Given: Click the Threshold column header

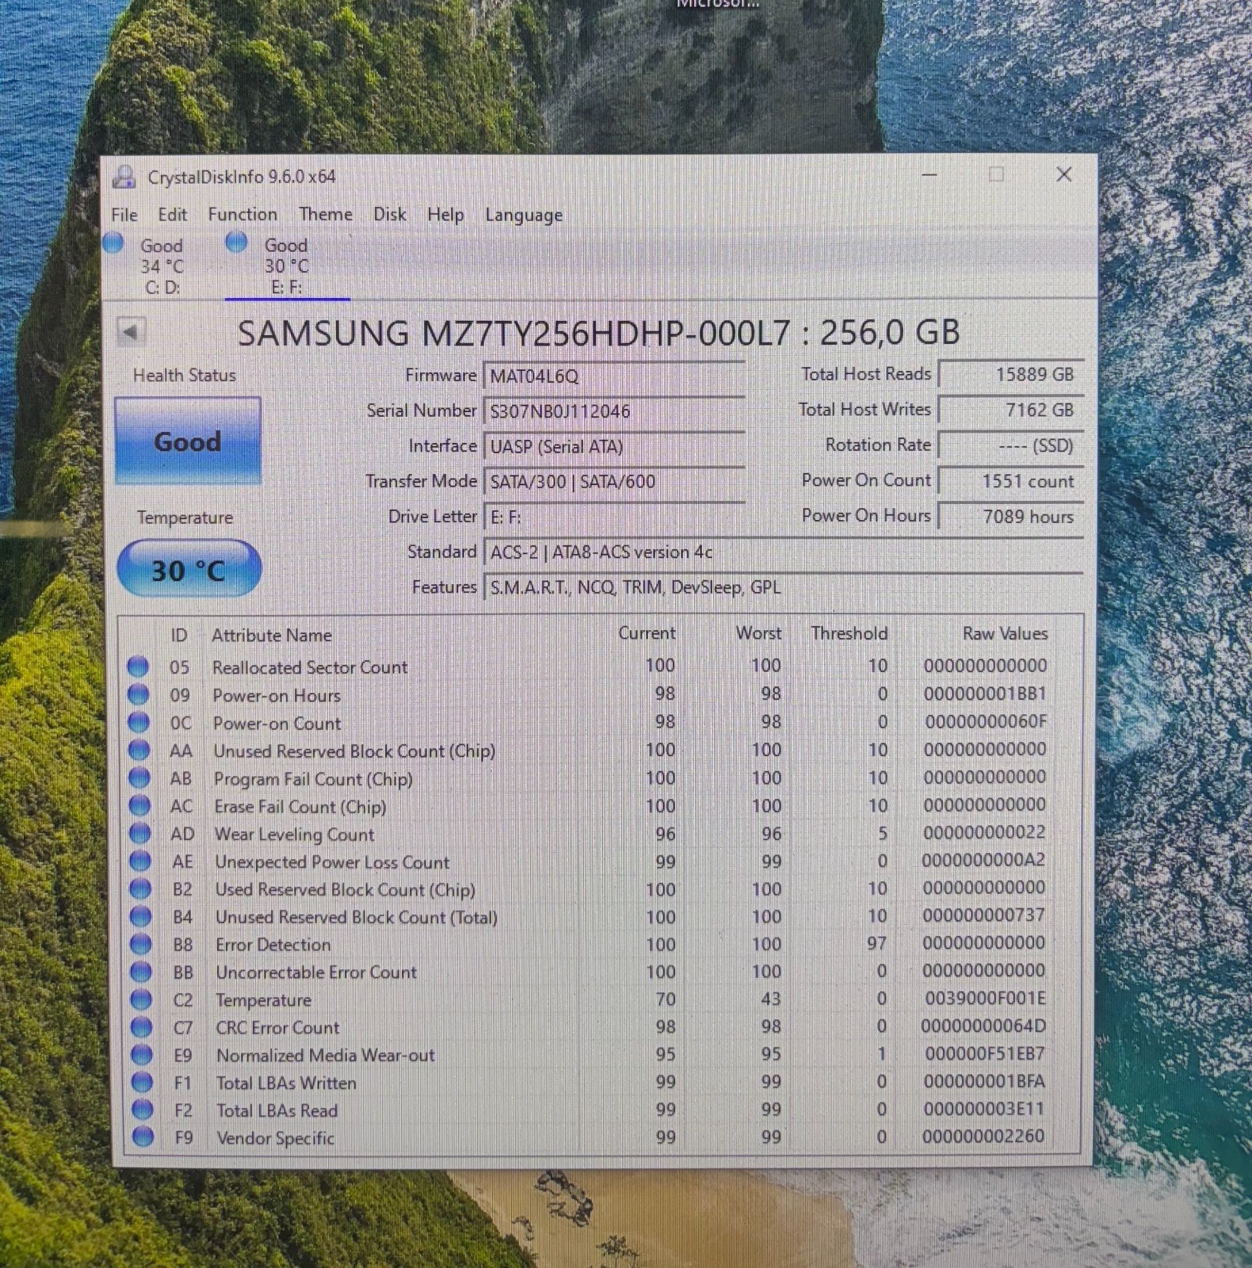Looking at the screenshot, I should pos(849,633).
